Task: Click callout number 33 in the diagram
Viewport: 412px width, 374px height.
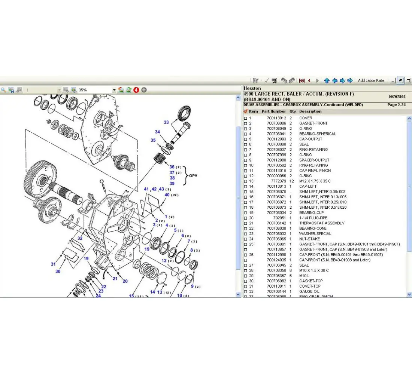Action: point(166,122)
